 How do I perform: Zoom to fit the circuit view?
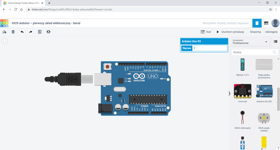tap(5, 41)
